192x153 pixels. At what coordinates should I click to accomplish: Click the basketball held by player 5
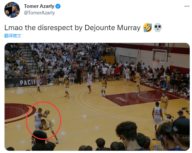47,112
